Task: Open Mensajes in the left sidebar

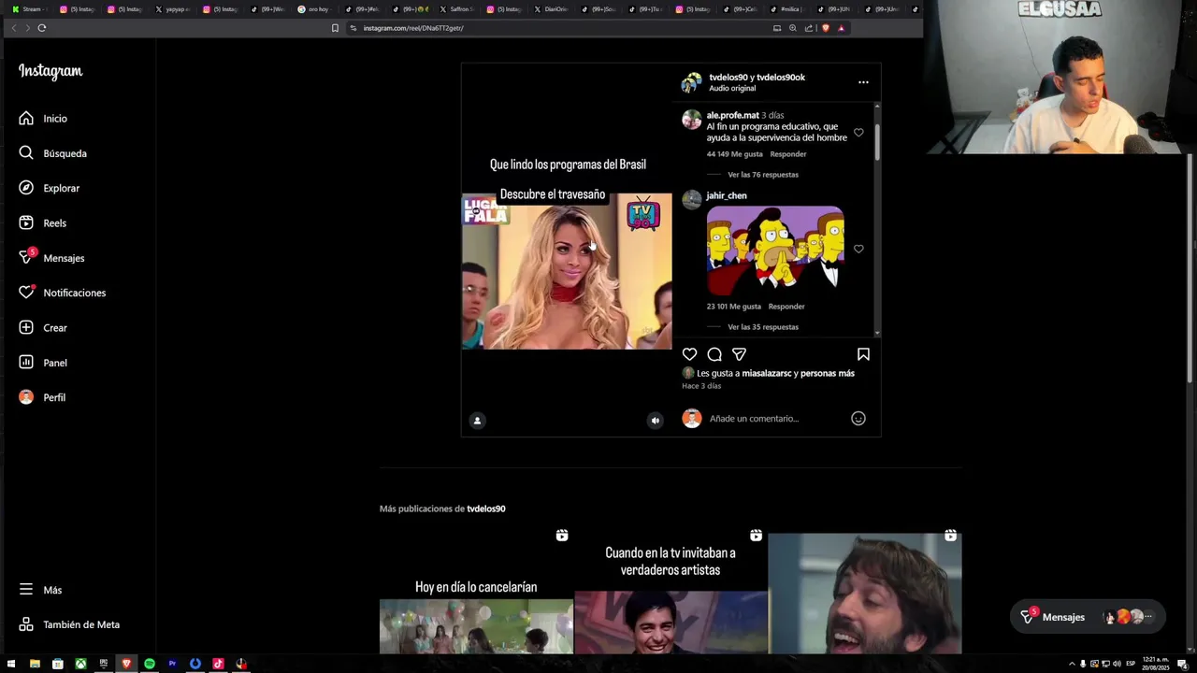Action: [x=51, y=258]
